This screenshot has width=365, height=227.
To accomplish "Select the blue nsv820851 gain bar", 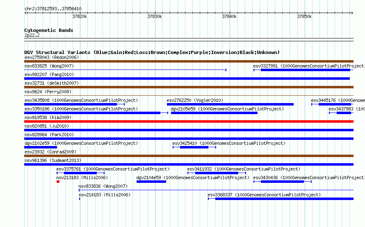I will [189, 130].
